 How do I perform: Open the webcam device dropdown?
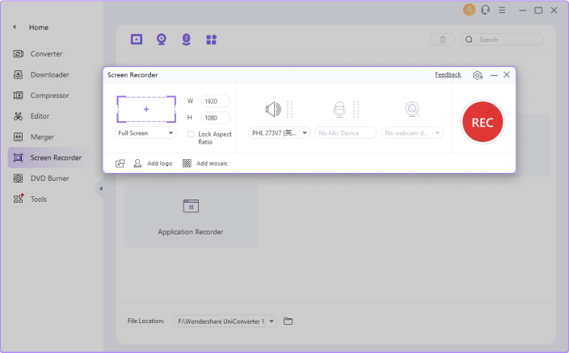click(x=412, y=132)
